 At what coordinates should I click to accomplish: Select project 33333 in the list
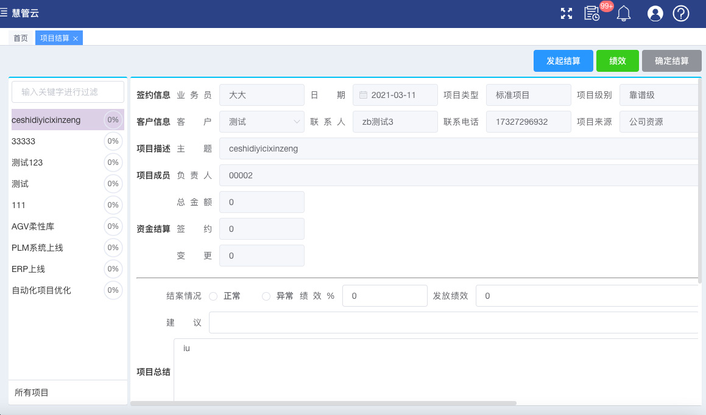(x=68, y=141)
